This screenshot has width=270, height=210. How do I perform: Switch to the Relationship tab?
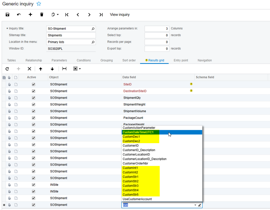click(34, 60)
